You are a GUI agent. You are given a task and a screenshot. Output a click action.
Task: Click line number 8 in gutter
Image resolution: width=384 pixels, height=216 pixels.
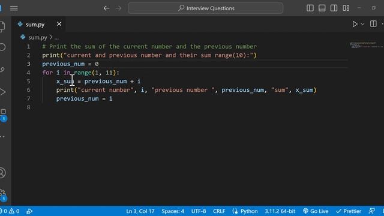(x=28, y=107)
